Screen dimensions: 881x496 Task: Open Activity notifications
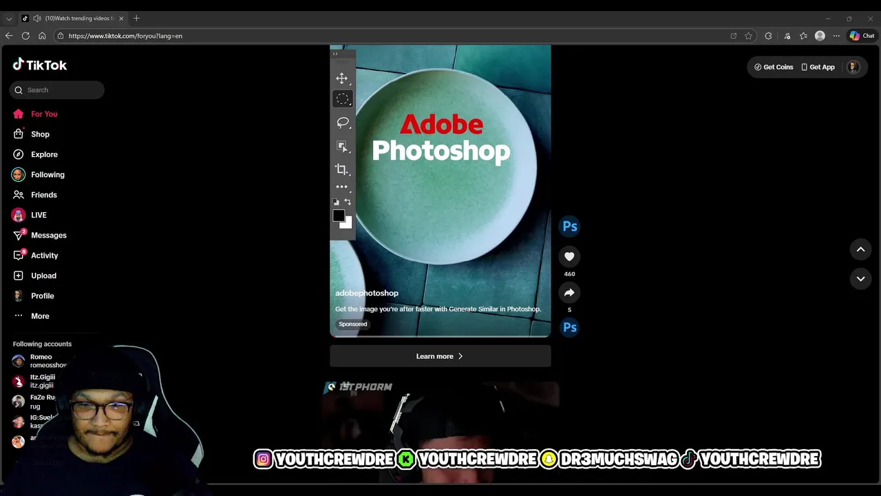[x=44, y=256]
